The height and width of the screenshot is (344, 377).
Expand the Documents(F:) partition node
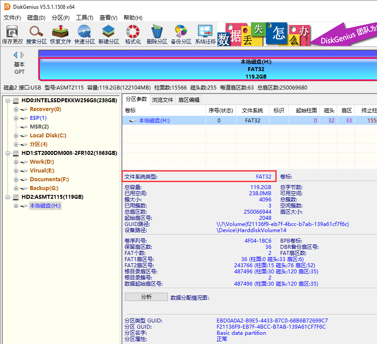click(16, 179)
